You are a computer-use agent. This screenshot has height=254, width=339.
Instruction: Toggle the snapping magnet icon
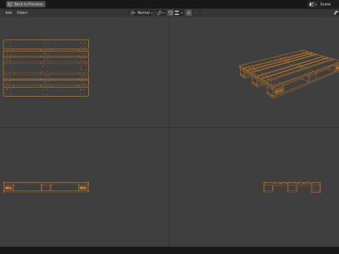click(170, 13)
